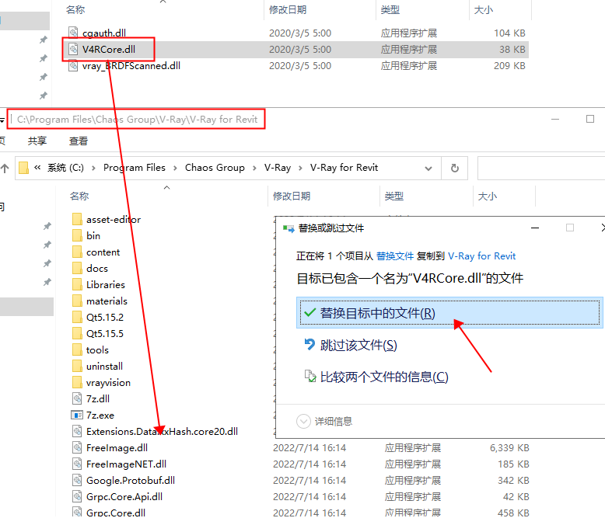The height and width of the screenshot is (525, 605).
Task: Select the V4RCore.dll file icon
Action: pyautogui.click(x=73, y=49)
